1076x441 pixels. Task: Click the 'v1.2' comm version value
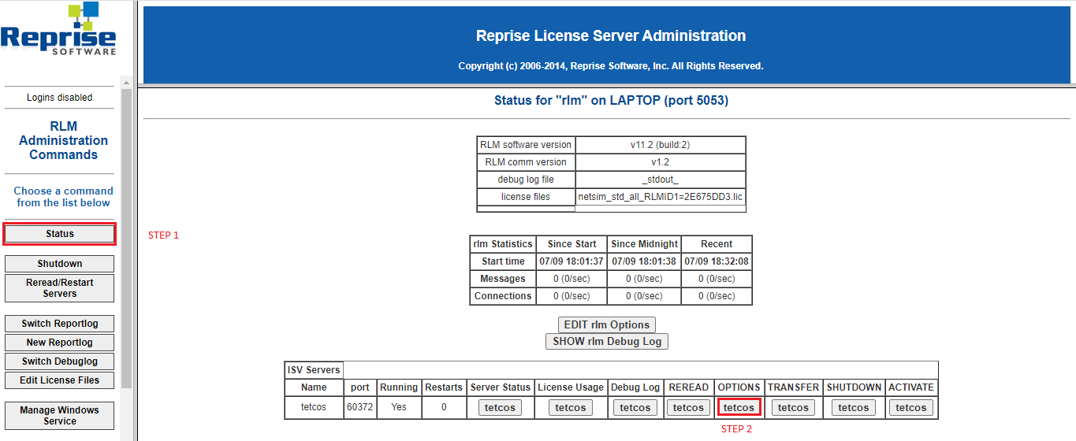click(x=661, y=162)
